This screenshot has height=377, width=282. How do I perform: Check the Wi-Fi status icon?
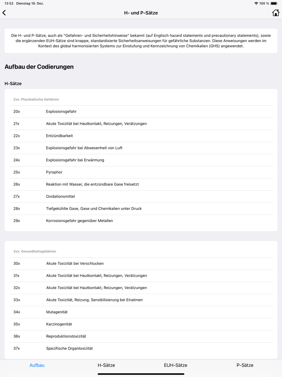coord(257,3)
